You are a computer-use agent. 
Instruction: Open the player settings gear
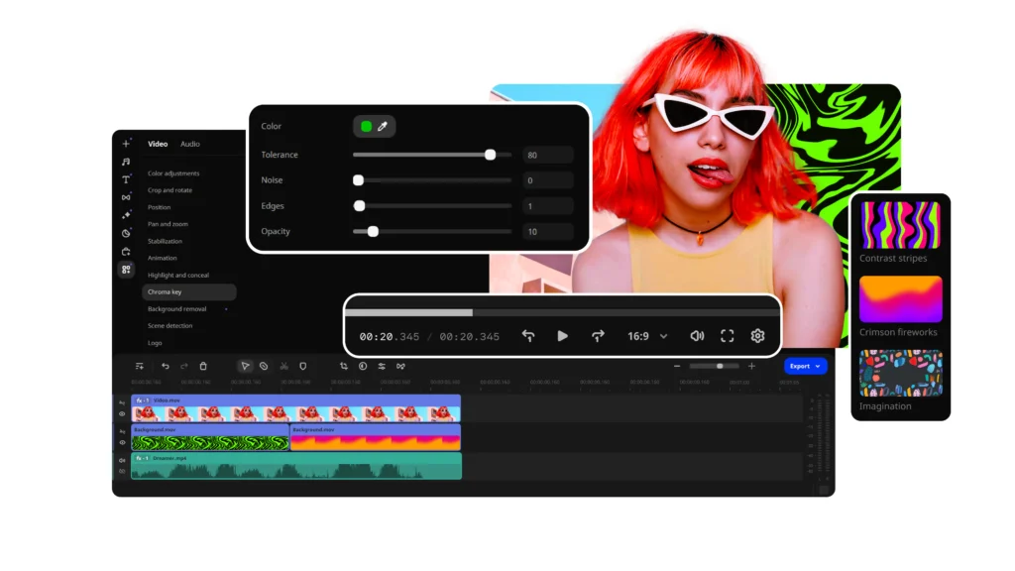tap(757, 336)
